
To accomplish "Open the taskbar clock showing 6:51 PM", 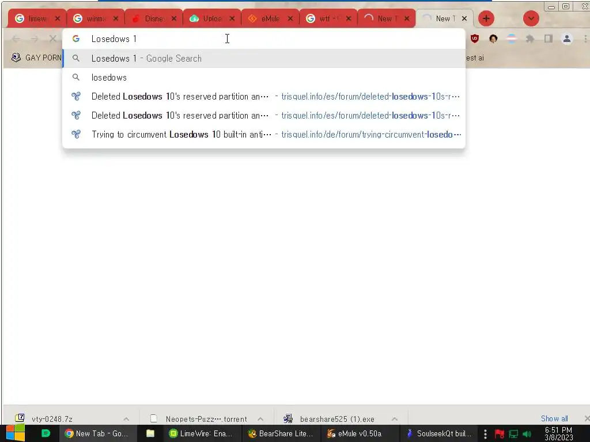I will (x=558, y=434).
